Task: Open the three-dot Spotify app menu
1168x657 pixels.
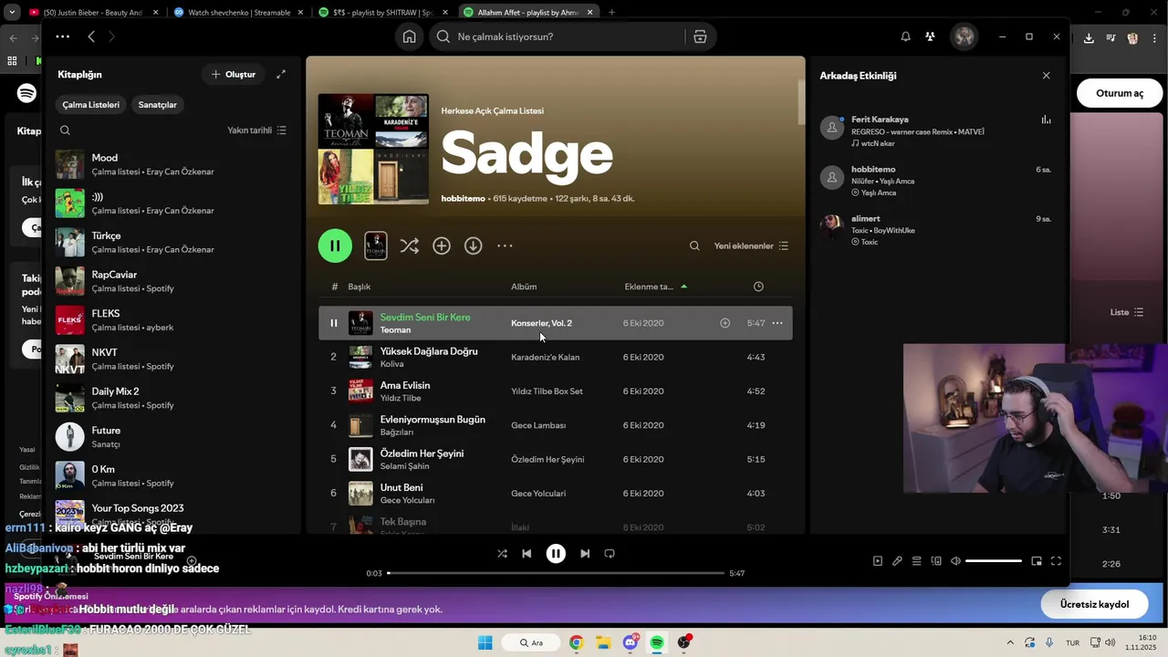Action: tap(62, 36)
